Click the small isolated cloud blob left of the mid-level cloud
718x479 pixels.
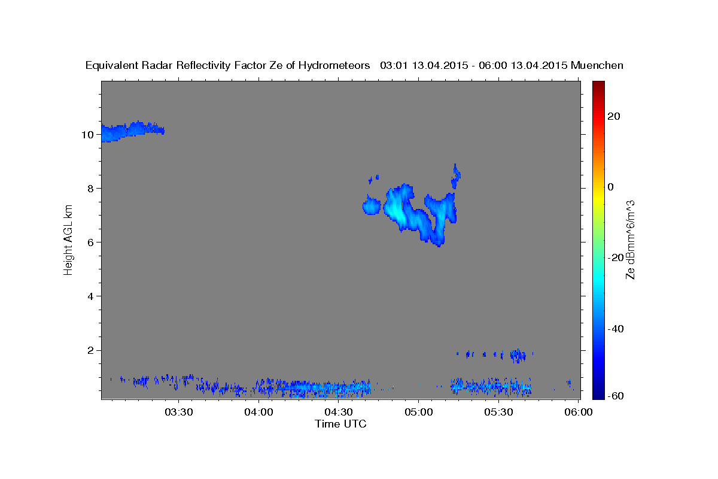(x=372, y=207)
